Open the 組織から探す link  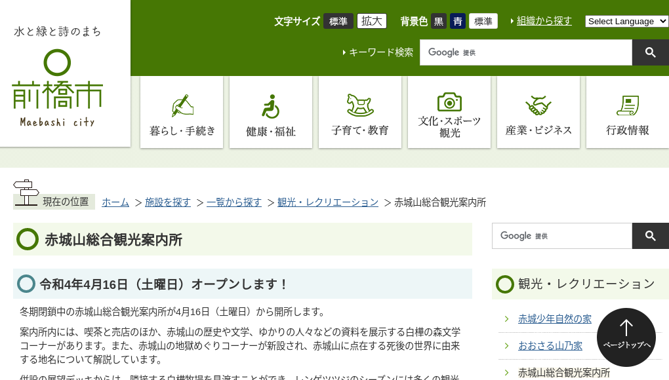tap(544, 21)
